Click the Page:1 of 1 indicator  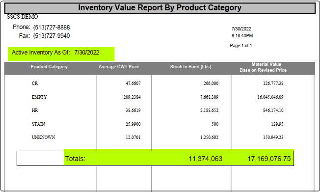[241, 46]
